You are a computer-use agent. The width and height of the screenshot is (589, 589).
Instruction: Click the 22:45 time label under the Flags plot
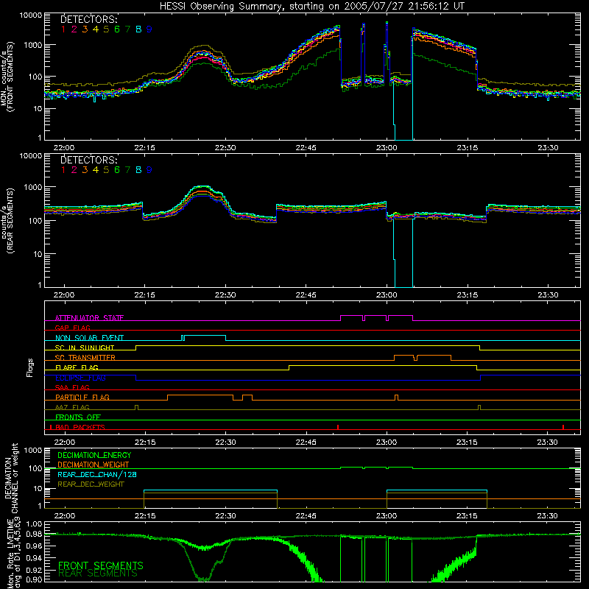coord(306,442)
